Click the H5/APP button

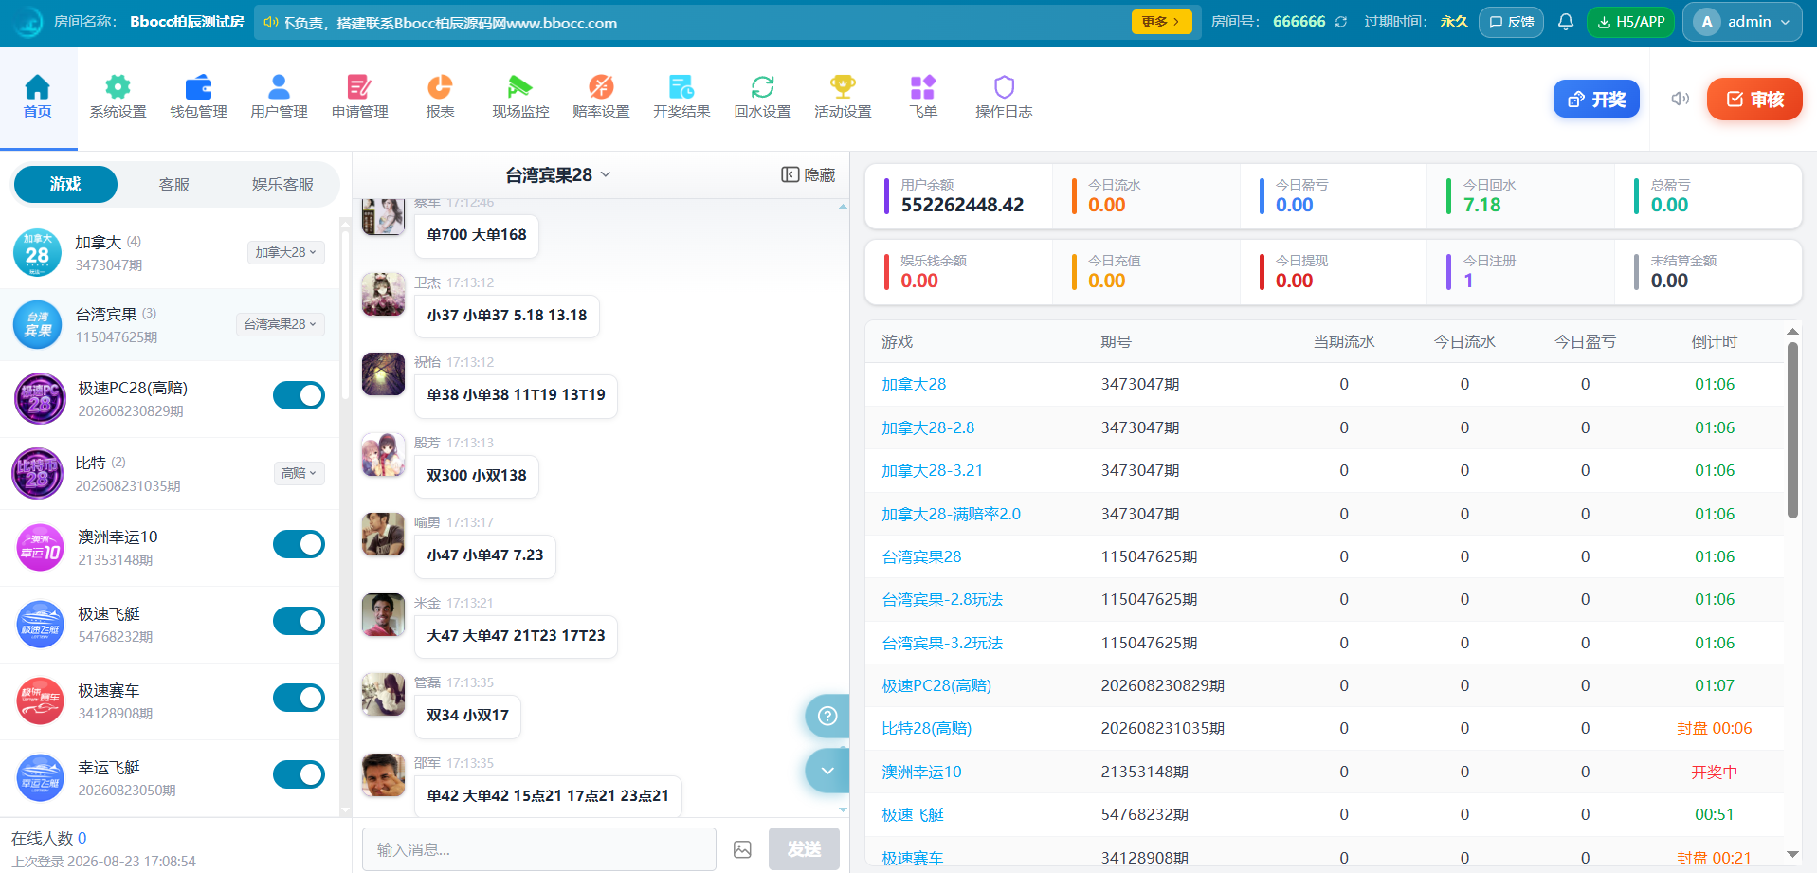coord(1630,22)
